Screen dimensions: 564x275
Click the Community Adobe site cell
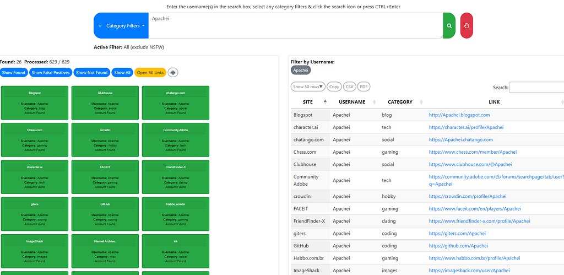pyautogui.click(x=310, y=180)
